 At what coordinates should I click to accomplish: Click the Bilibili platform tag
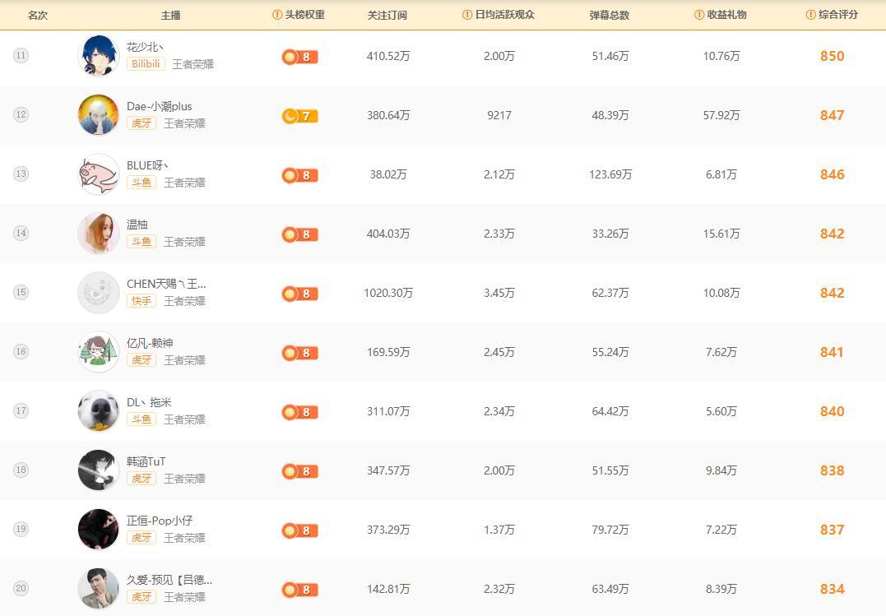point(146,64)
